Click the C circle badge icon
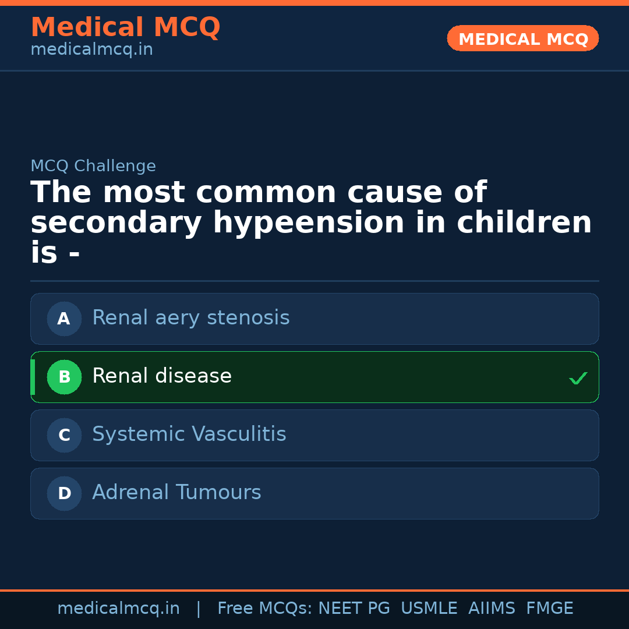Screen dimensions: 629x629 click(64, 435)
